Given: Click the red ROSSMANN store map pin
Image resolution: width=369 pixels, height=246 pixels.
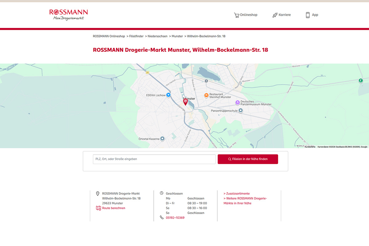Looking at the screenshot, I should (185, 102).
